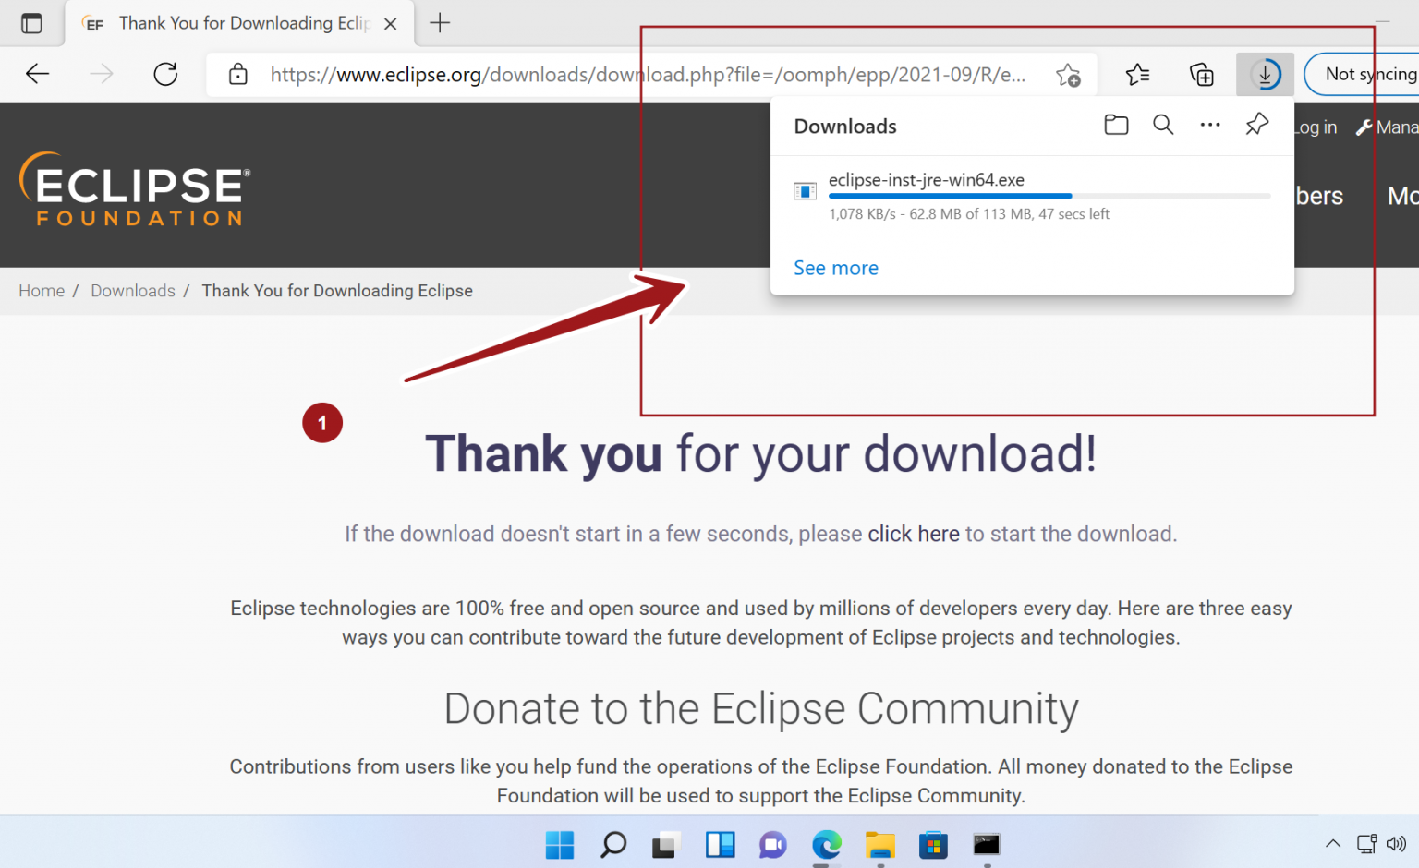Screen dimensions: 1419x868
Task: Open the downloads folder icon
Action: coord(1116,125)
